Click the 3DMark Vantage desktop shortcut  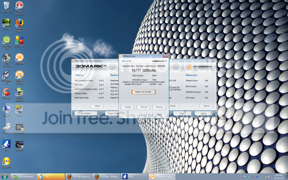tap(19, 75)
